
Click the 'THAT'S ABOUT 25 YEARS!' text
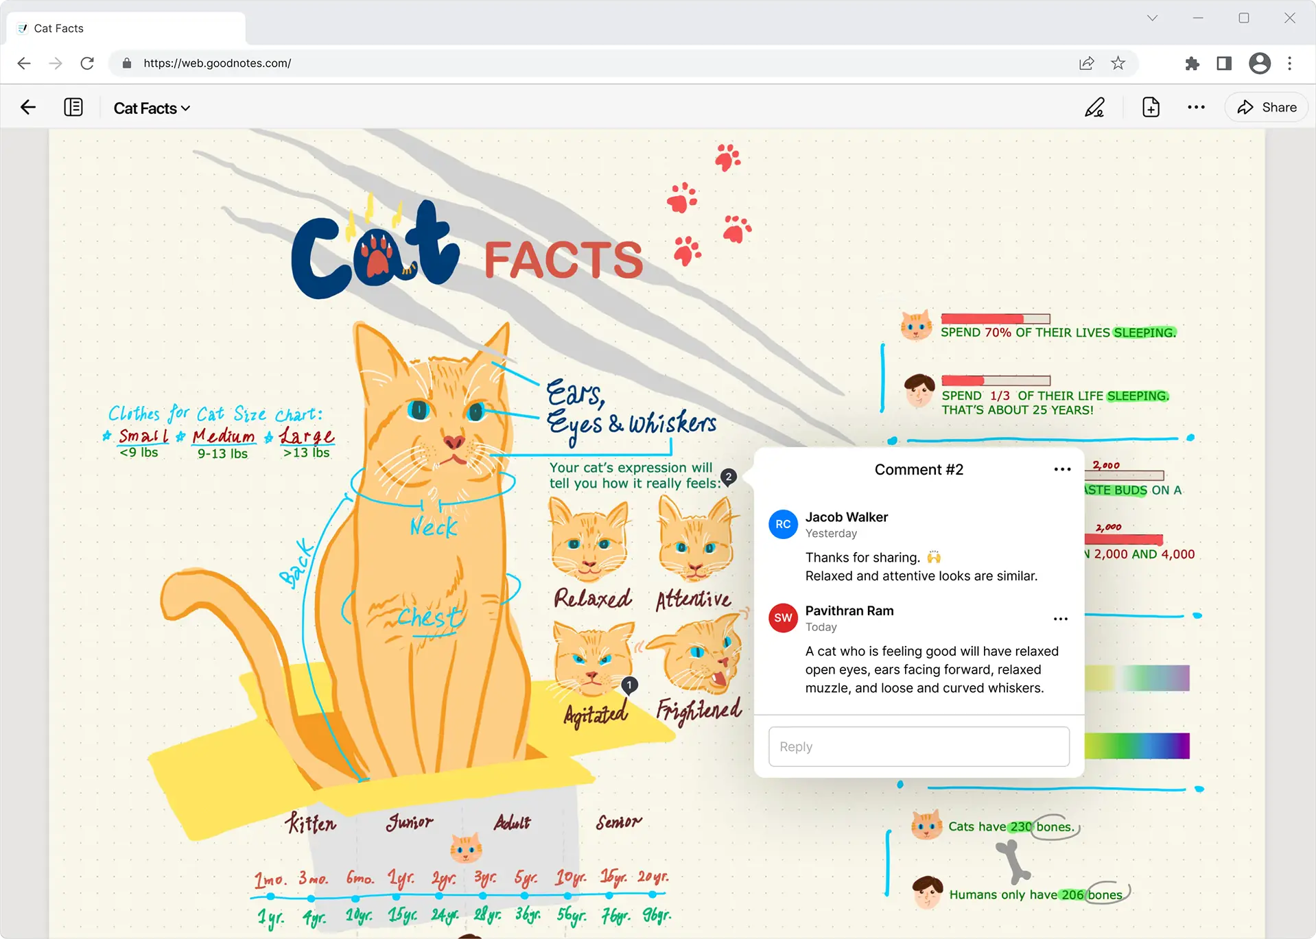tap(1018, 410)
